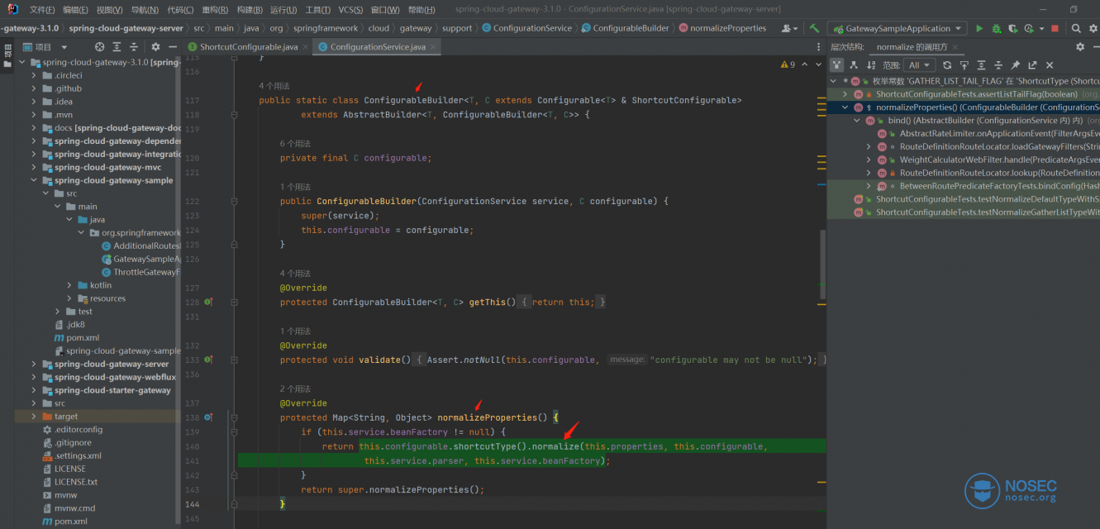Toggle caller methods hierarchy view
The width and height of the screenshot is (1100, 529).
point(837,65)
